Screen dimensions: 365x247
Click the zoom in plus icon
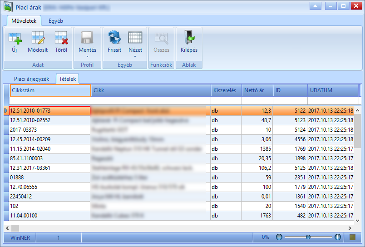(x=337, y=237)
